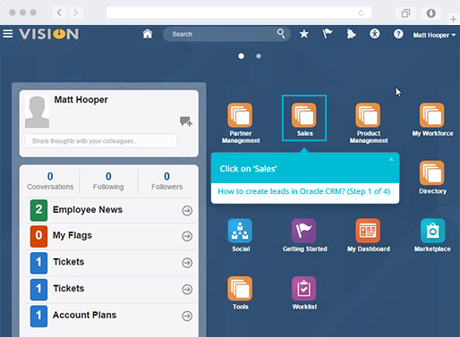This screenshot has width=460, height=337.
Task: Open the browser downloads icon
Action: pos(430,13)
